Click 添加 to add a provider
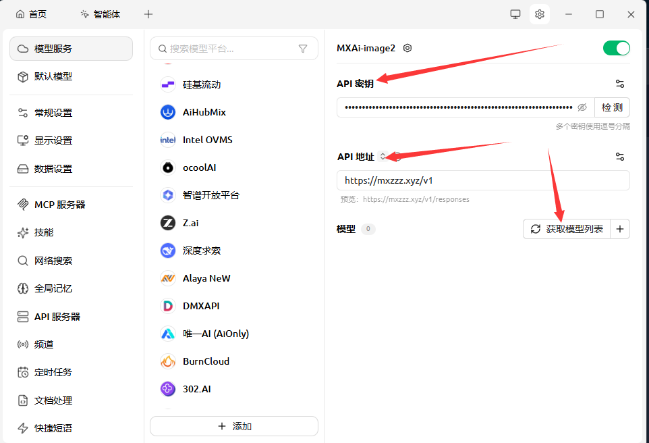The height and width of the screenshot is (443, 649). (234, 426)
